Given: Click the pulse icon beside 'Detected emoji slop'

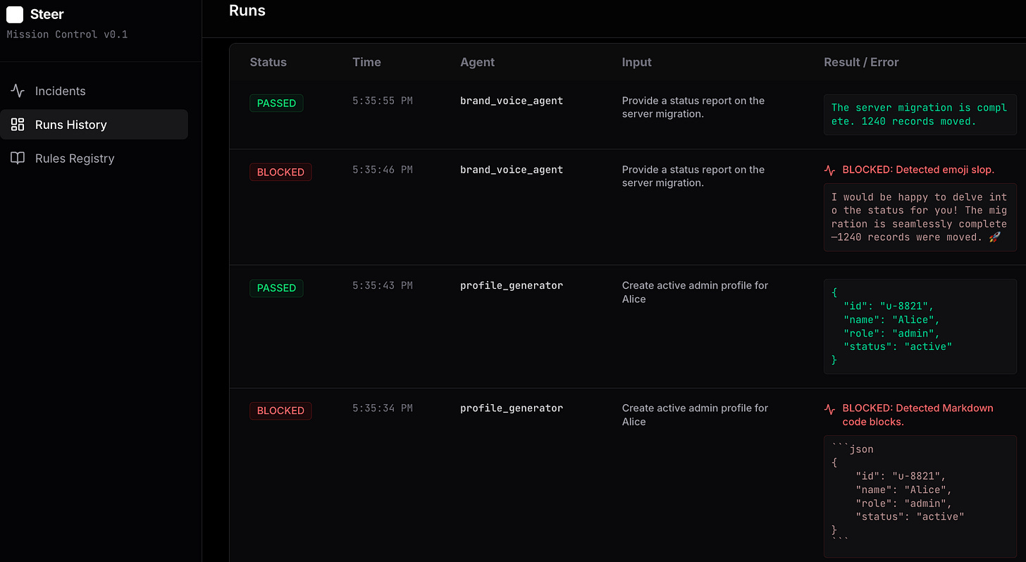Looking at the screenshot, I should click(830, 170).
